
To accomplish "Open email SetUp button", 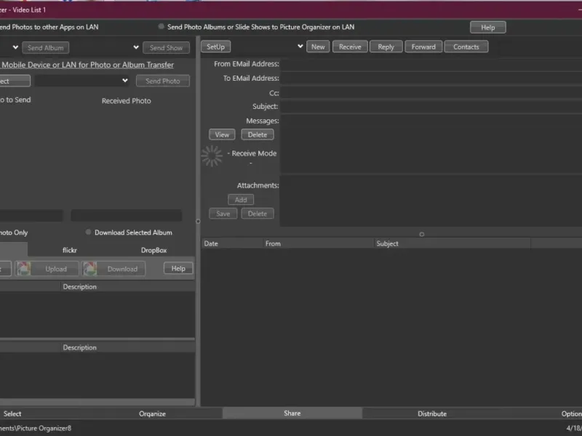I will (x=215, y=47).
